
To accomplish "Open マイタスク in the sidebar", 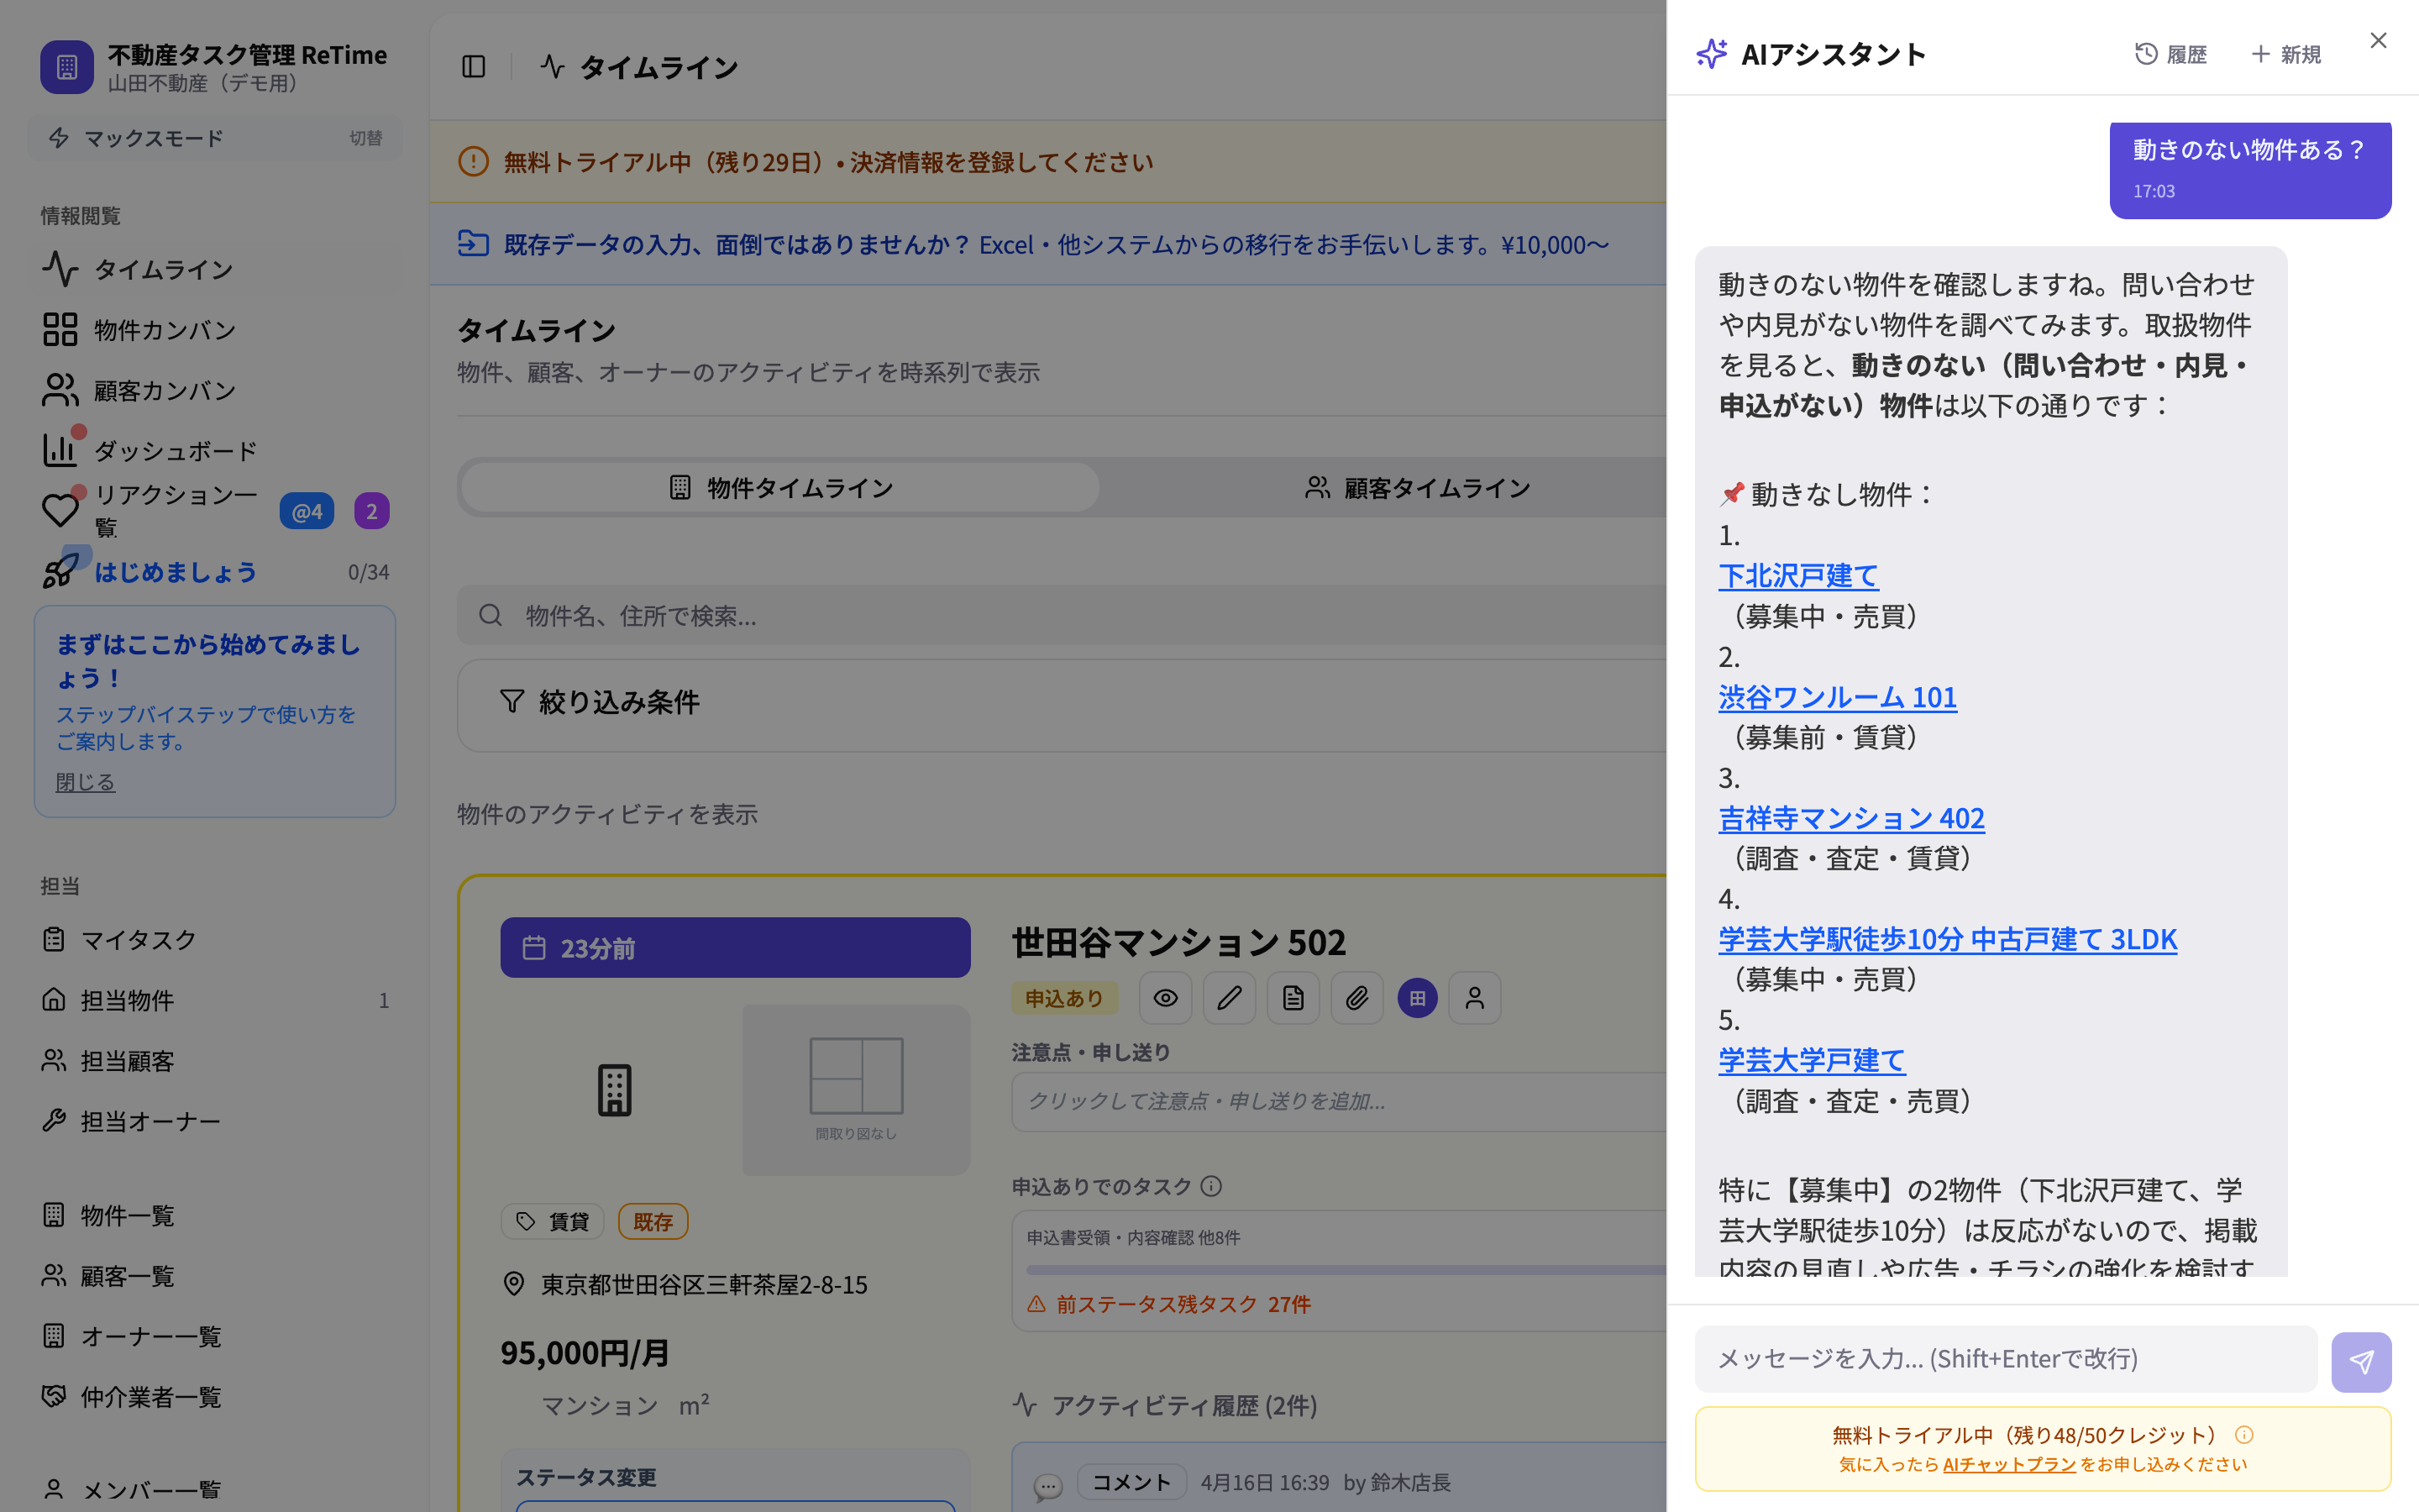I will coord(215,939).
